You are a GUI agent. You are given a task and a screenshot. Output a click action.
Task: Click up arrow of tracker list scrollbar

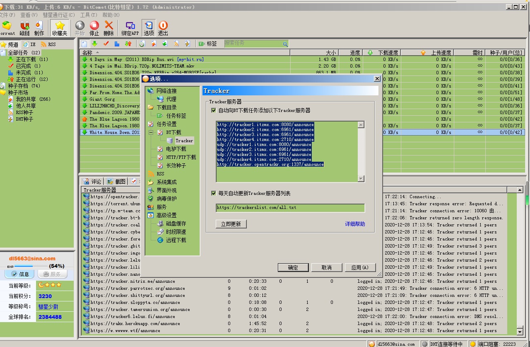point(361,125)
